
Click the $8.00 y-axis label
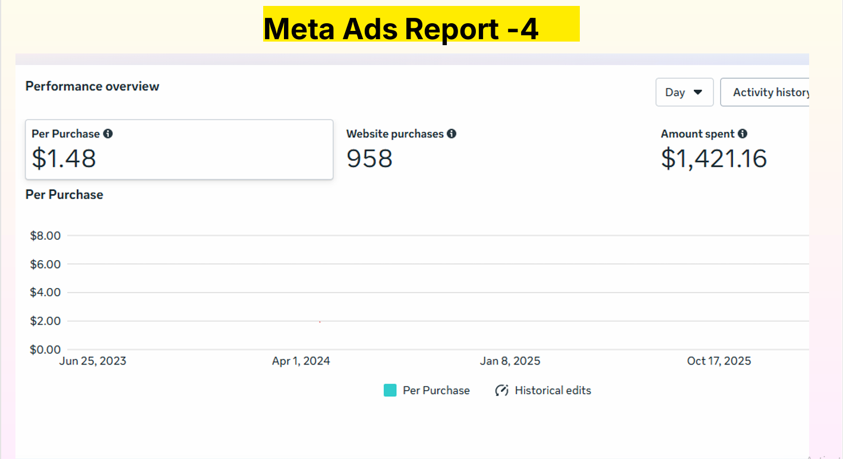[45, 236]
